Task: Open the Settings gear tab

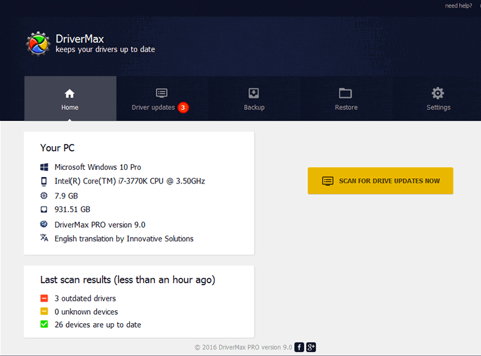Action: click(x=438, y=99)
